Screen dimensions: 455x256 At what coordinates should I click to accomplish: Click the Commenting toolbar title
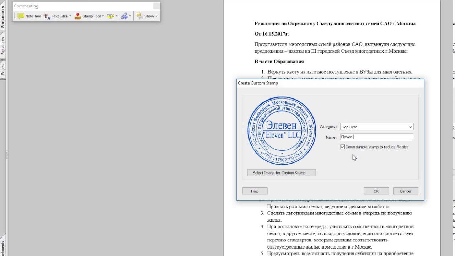[x=26, y=6]
